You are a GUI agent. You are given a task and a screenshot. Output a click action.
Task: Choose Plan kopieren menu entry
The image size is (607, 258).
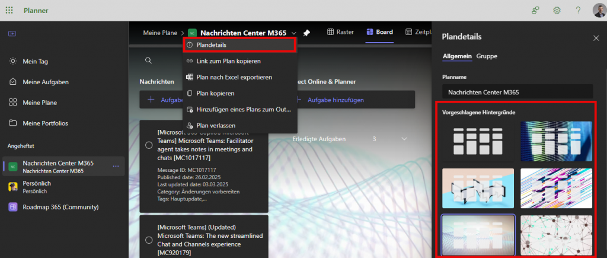(215, 93)
